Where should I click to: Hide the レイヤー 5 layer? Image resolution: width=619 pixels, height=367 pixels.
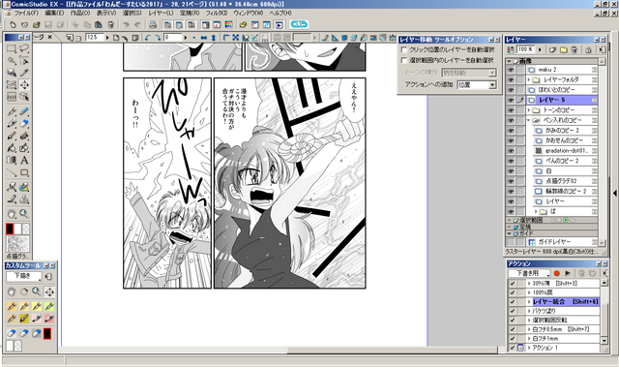(511, 100)
